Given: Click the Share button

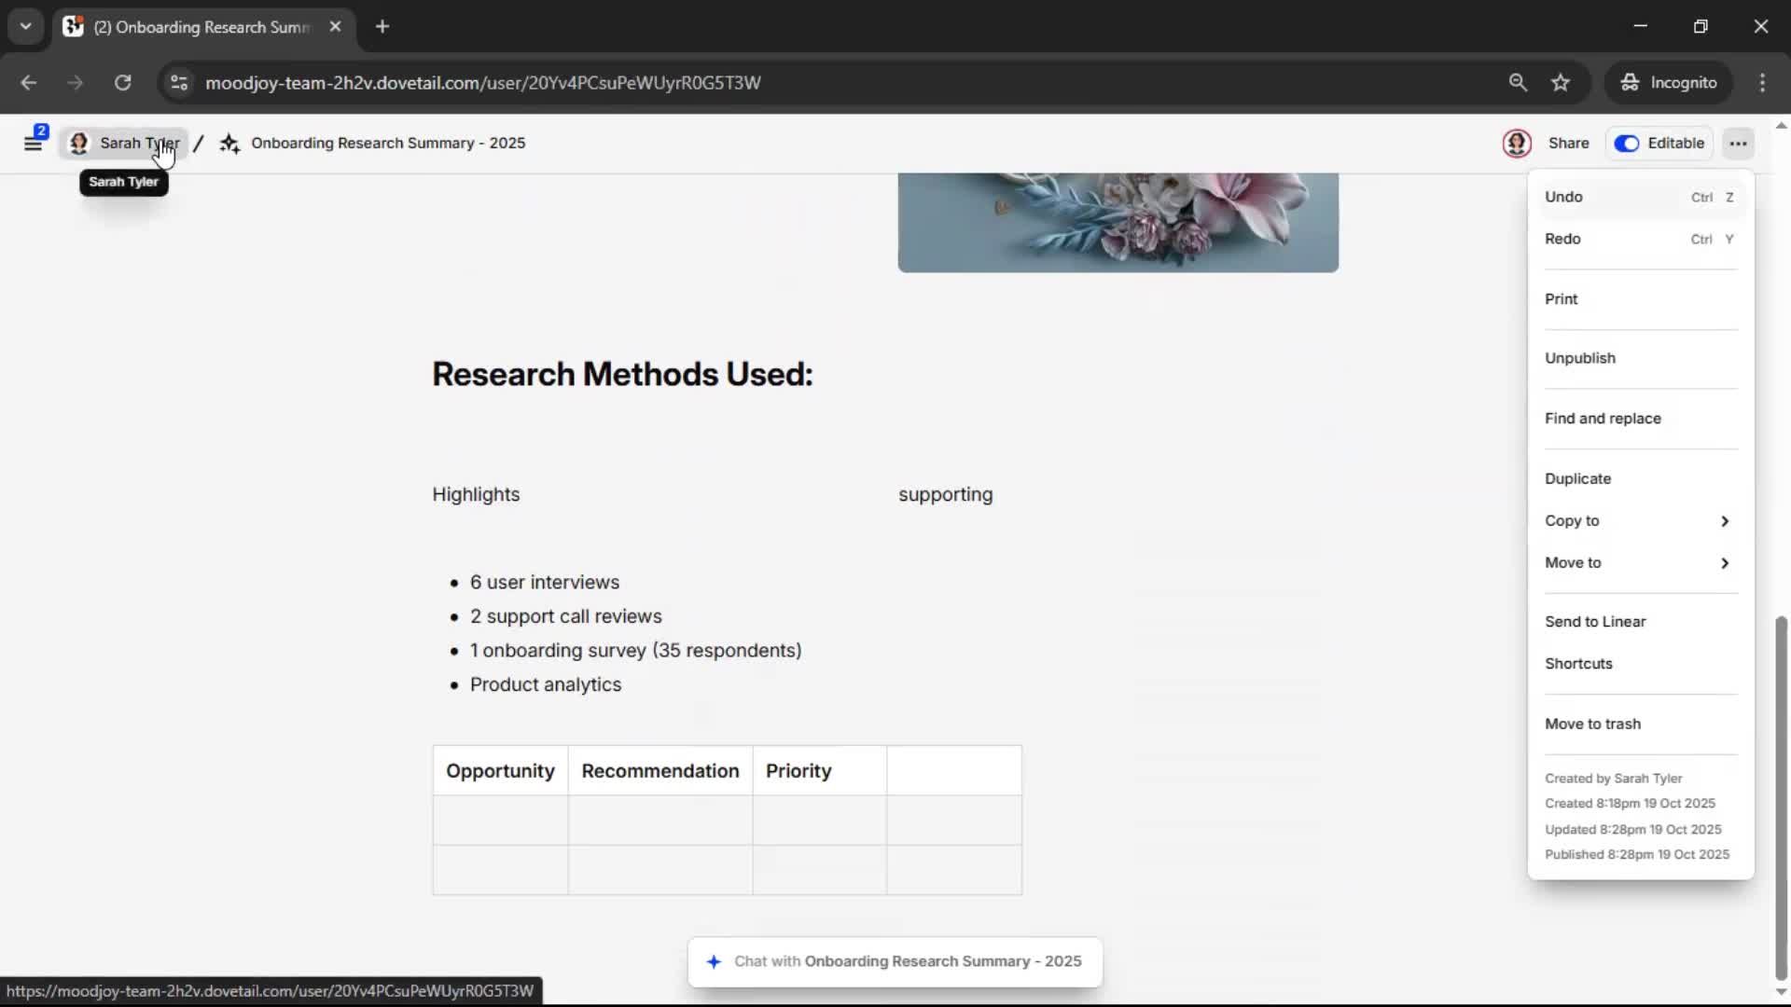Looking at the screenshot, I should 1568,144.
